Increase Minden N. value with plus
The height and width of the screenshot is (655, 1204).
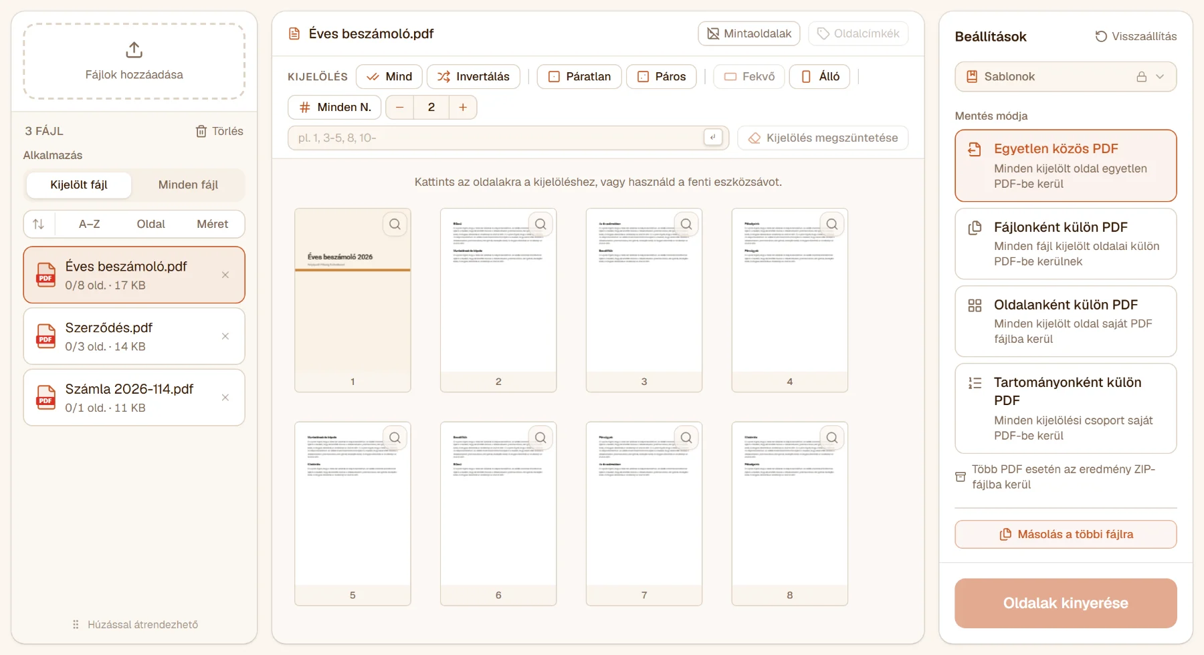(x=463, y=107)
